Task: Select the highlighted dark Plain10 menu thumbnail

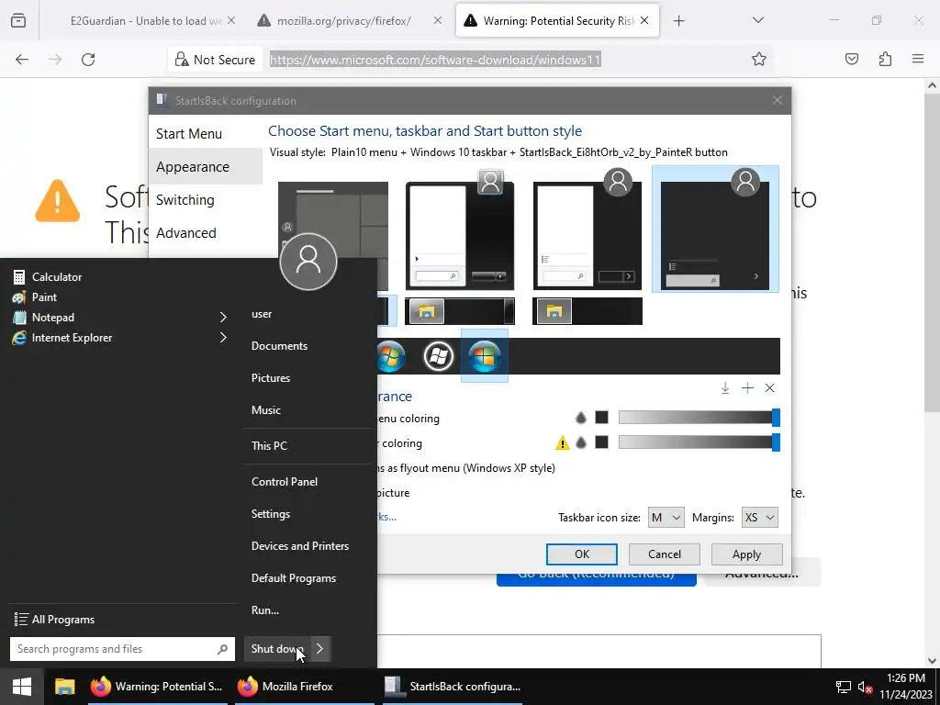Action: pos(715,229)
